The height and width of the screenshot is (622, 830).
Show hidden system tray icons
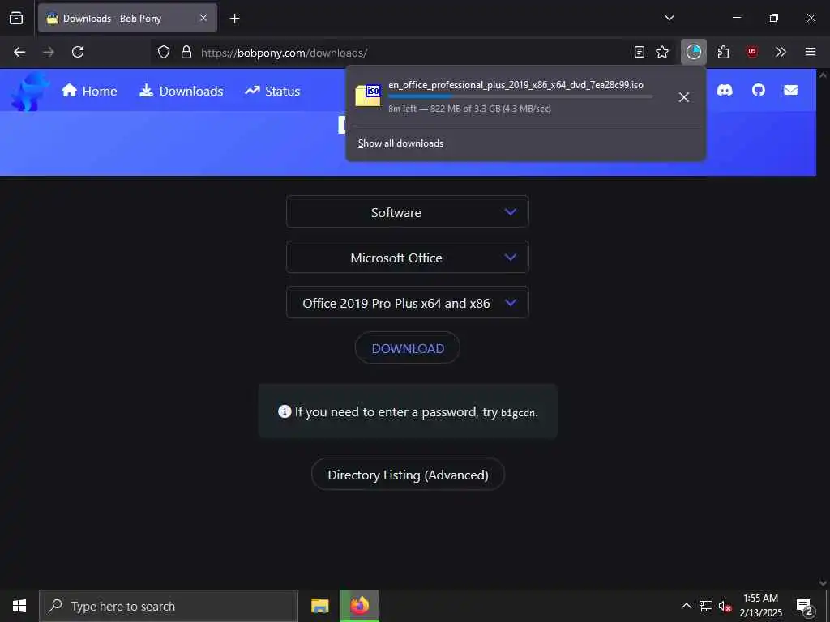coord(686,606)
